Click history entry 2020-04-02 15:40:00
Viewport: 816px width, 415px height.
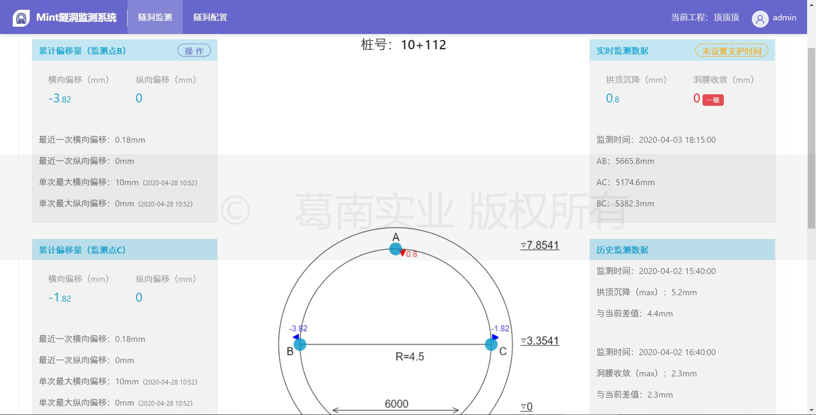[656, 271]
